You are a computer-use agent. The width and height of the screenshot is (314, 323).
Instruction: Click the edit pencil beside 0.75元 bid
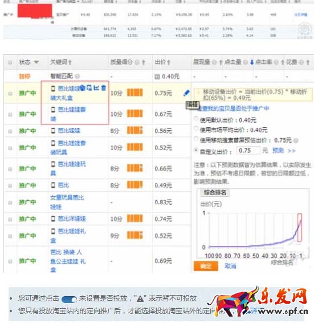coord(186,93)
